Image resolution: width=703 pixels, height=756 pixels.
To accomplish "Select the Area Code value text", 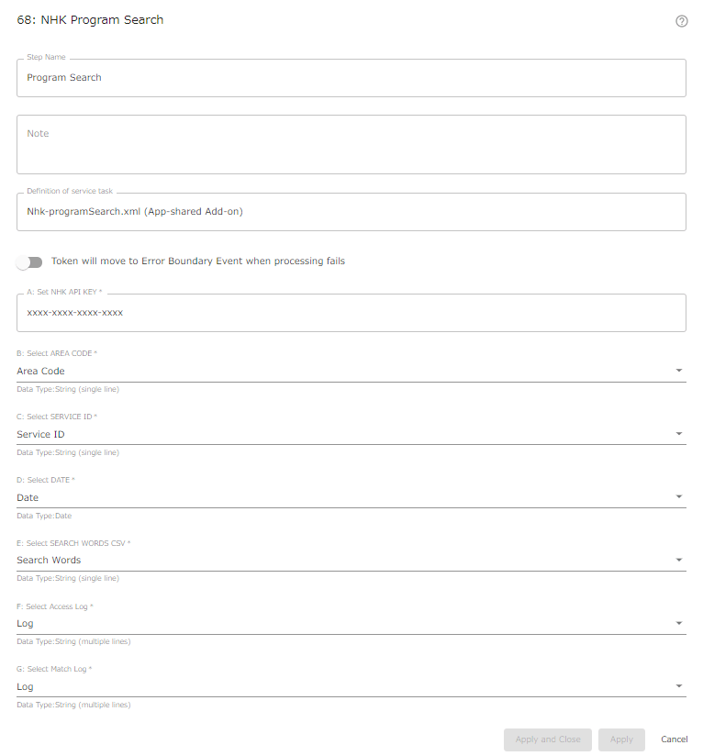I will coord(40,371).
